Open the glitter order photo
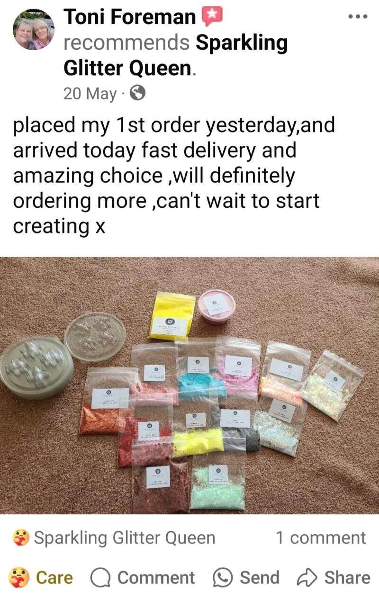Viewport: 379px width, 599px height. (189, 385)
